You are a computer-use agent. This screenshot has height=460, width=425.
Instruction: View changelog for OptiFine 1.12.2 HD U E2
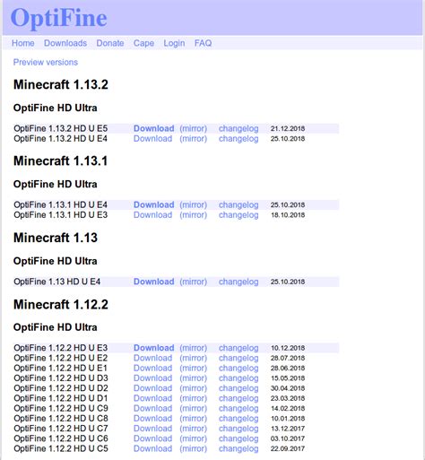click(239, 358)
